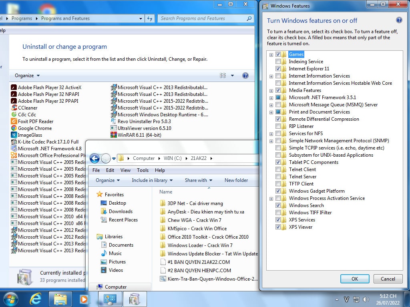Click the refresh button beside address bar
Viewport: 410px width, 307px height.
tap(150, 18)
